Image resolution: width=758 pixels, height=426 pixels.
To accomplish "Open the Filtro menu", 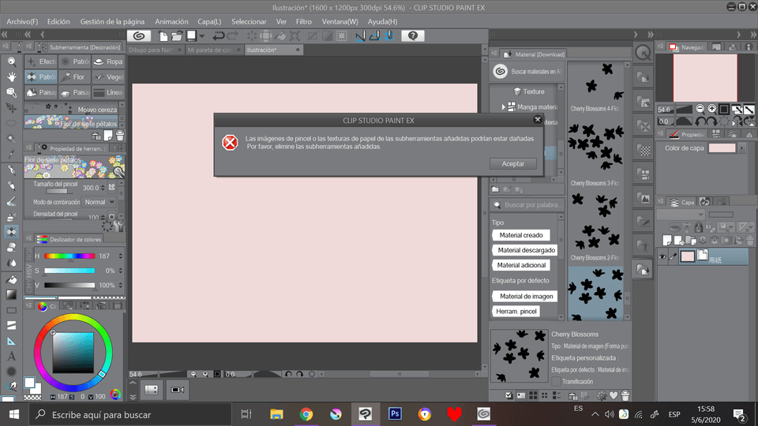I will 303,21.
